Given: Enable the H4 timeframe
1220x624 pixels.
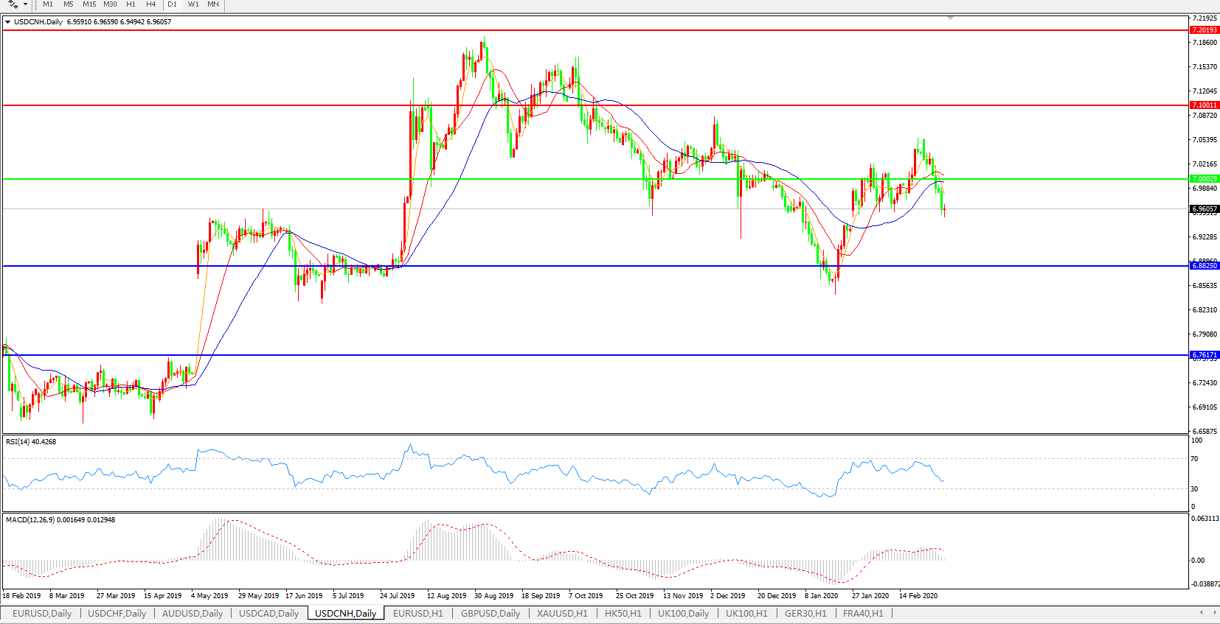Looking at the screenshot, I should (x=151, y=4).
